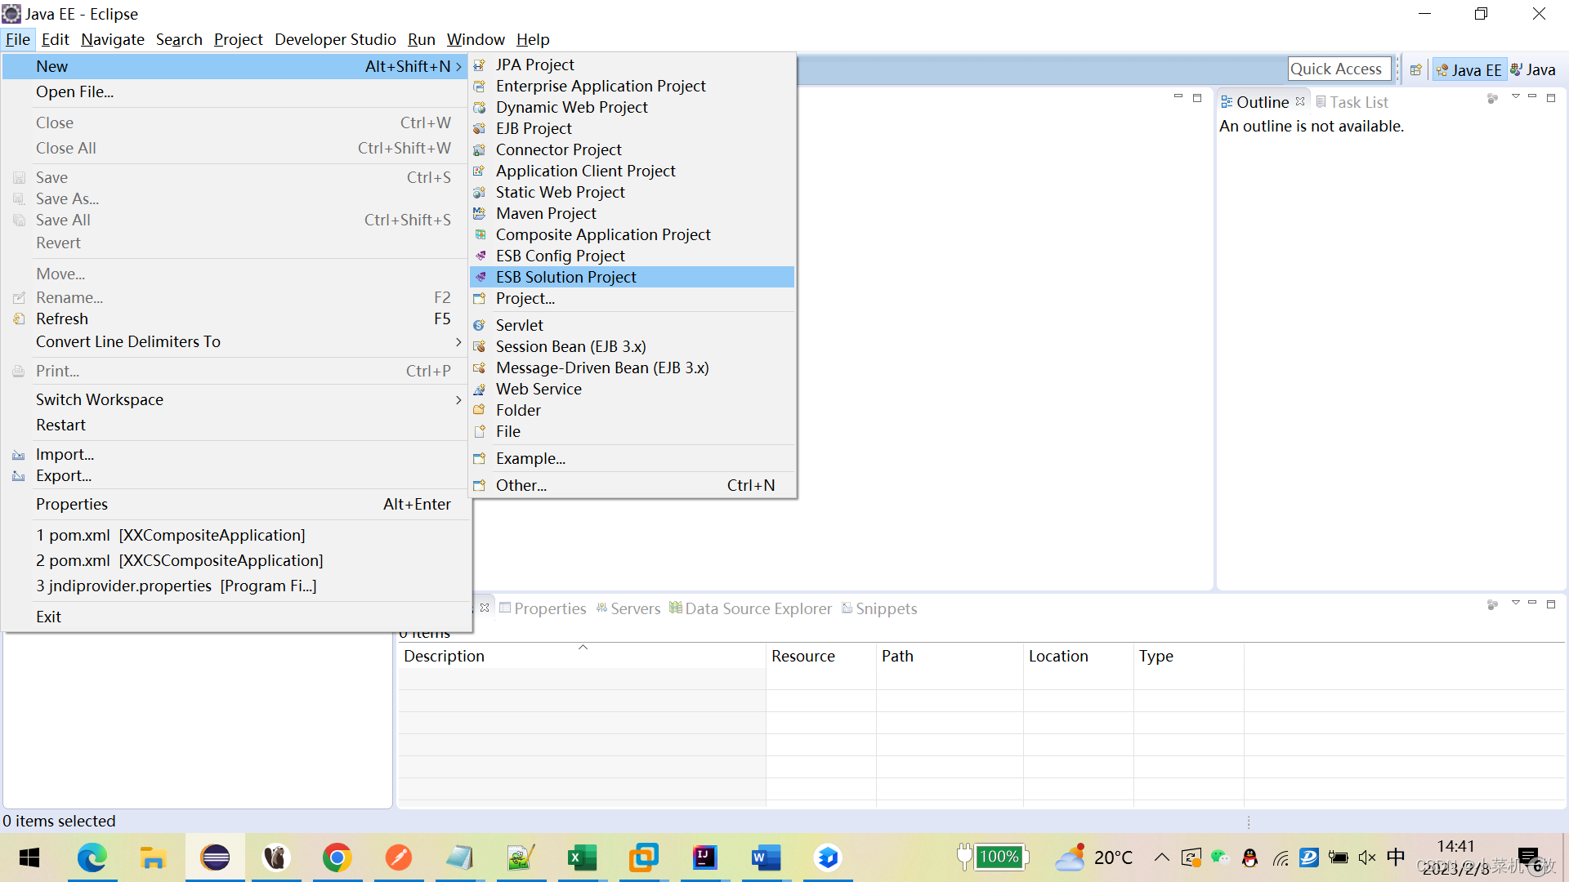Open Chrome from the taskbar
The width and height of the screenshot is (1569, 882).
tap(337, 857)
